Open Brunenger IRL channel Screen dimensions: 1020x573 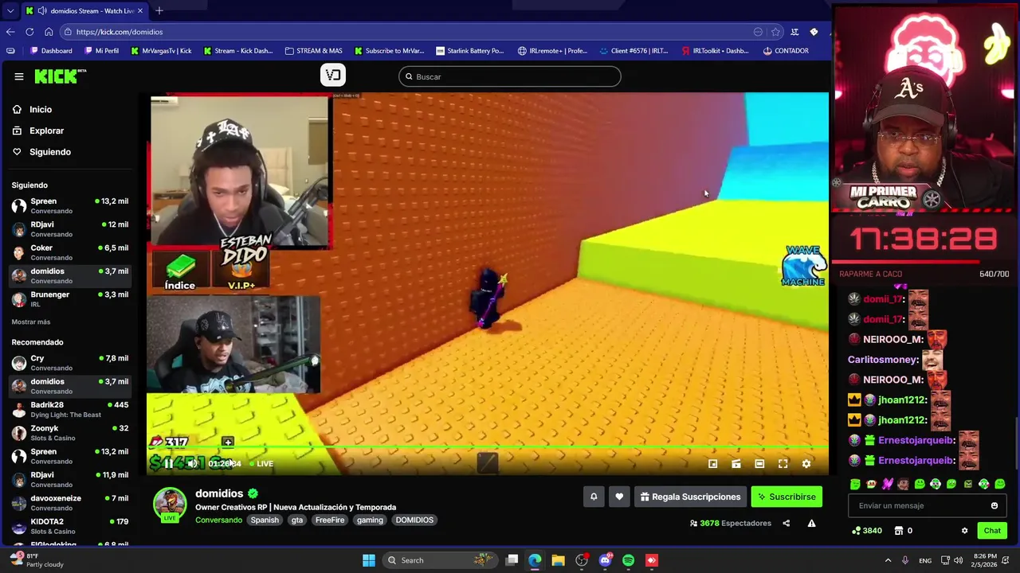pos(70,299)
